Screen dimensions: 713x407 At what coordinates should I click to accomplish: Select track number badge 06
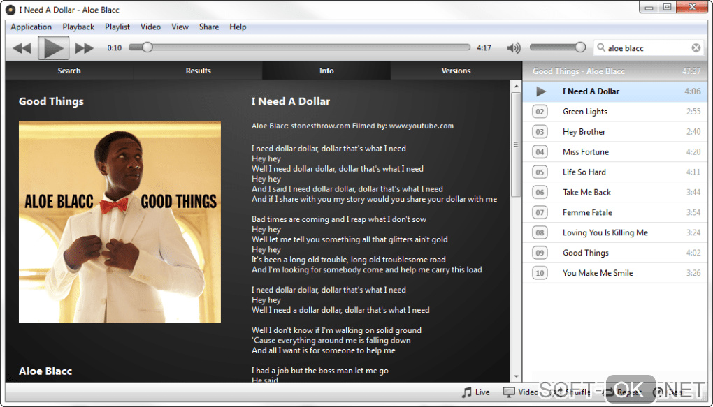point(540,192)
